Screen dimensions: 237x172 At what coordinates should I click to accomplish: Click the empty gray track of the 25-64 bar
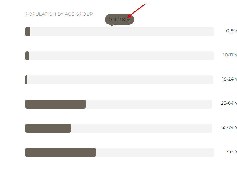pos(149,104)
